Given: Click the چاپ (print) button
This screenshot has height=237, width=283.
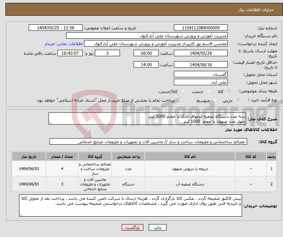Looking at the screenshot, I should [x=157, y=227].
